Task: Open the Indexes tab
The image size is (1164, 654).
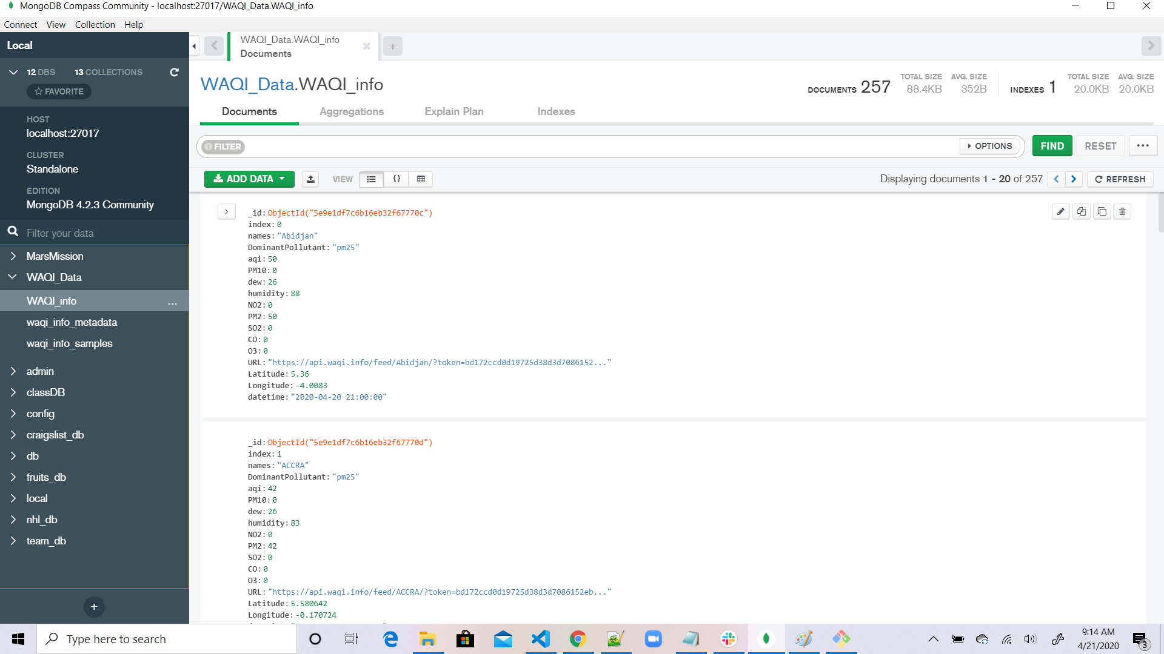Action: (x=556, y=111)
